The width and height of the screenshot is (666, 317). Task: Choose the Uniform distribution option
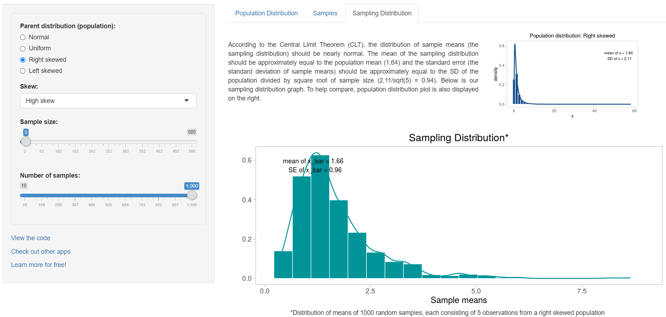coord(23,49)
